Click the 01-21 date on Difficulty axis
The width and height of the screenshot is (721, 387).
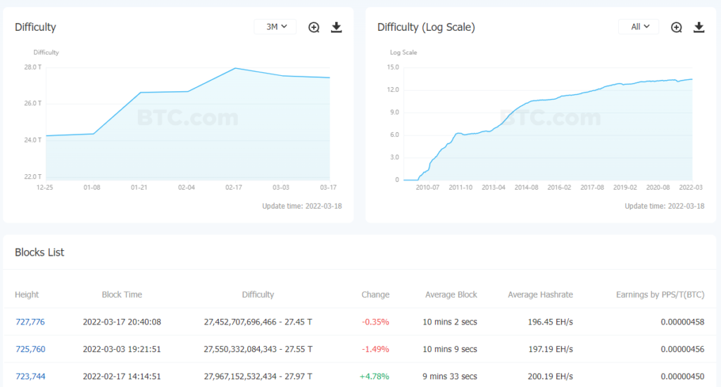[x=139, y=188]
